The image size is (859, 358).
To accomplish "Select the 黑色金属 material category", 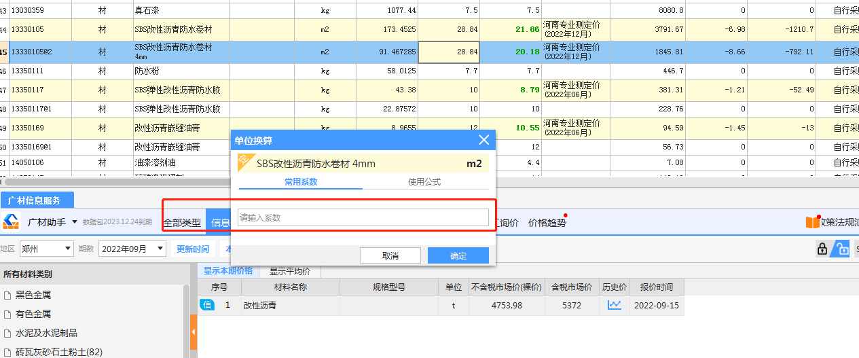I will [33, 295].
